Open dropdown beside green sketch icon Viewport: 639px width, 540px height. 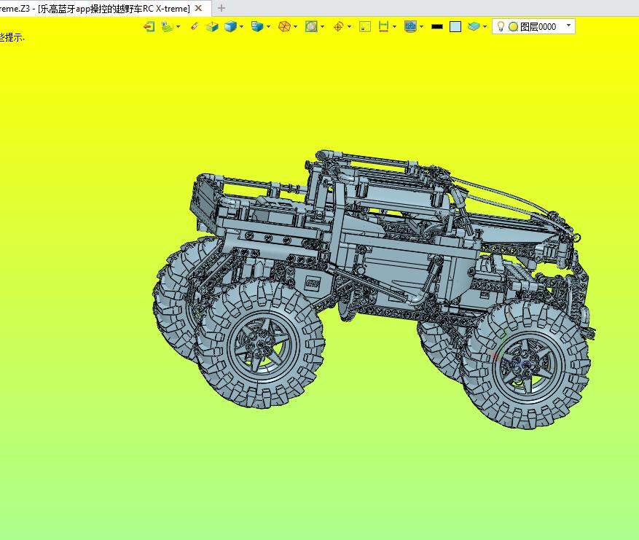point(178,27)
